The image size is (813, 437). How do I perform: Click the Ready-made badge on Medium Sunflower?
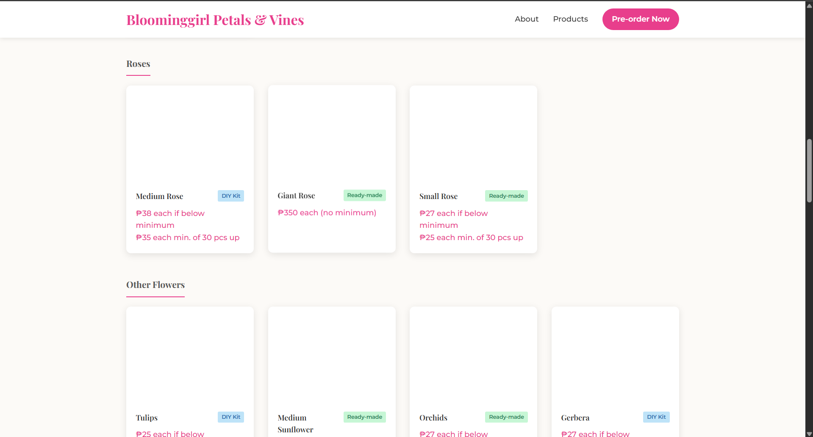(x=364, y=417)
